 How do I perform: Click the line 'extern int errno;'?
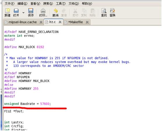tap(19, 36)
